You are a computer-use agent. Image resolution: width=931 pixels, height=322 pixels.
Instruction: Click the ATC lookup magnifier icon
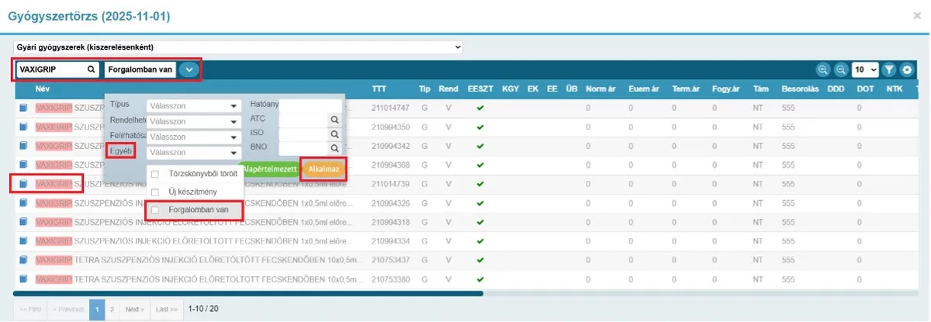tap(334, 119)
